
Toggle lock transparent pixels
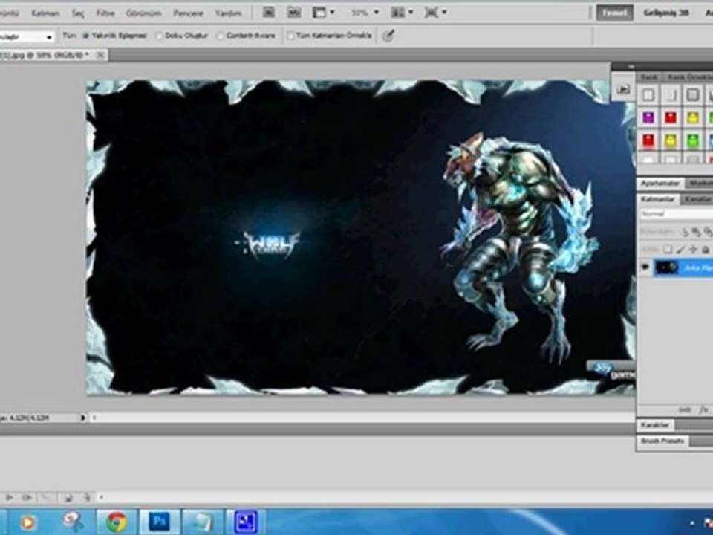click(x=668, y=250)
